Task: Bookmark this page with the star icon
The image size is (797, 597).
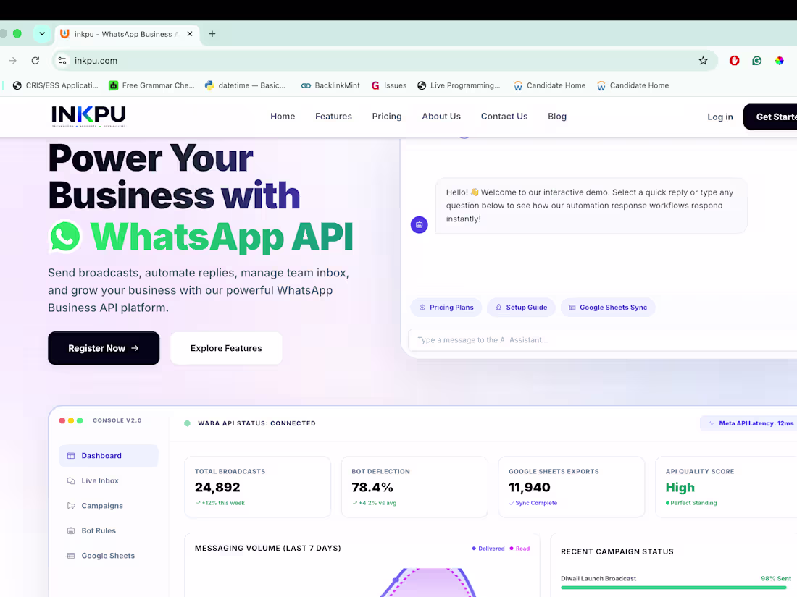Action: (x=703, y=60)
